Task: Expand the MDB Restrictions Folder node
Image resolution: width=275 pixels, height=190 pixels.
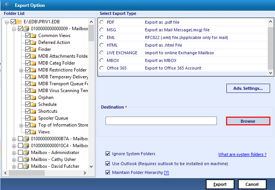Action: point(21,70)
